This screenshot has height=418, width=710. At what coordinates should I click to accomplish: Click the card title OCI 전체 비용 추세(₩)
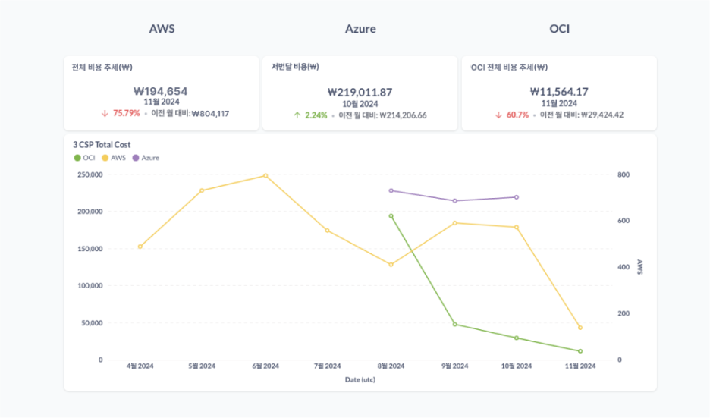[x=510, y=68]
